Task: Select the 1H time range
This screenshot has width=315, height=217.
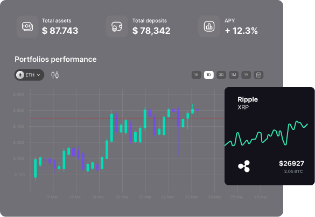Action: [197, 75]
